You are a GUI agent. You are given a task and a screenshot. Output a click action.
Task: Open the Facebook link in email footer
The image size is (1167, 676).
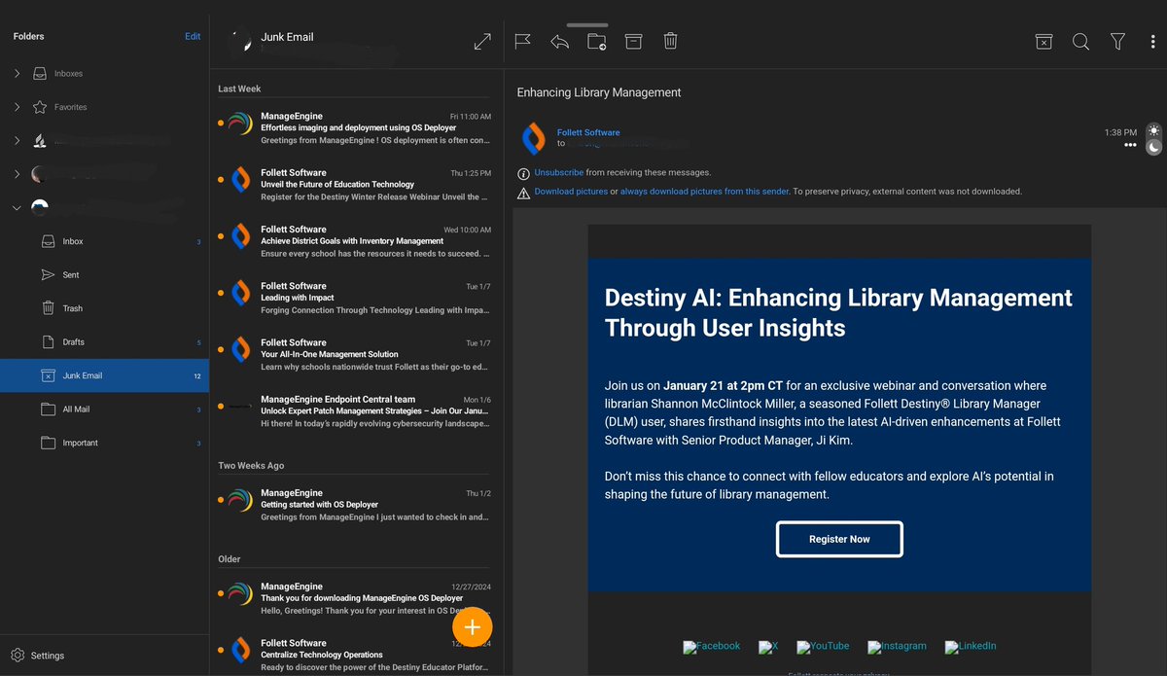point(711,646)
